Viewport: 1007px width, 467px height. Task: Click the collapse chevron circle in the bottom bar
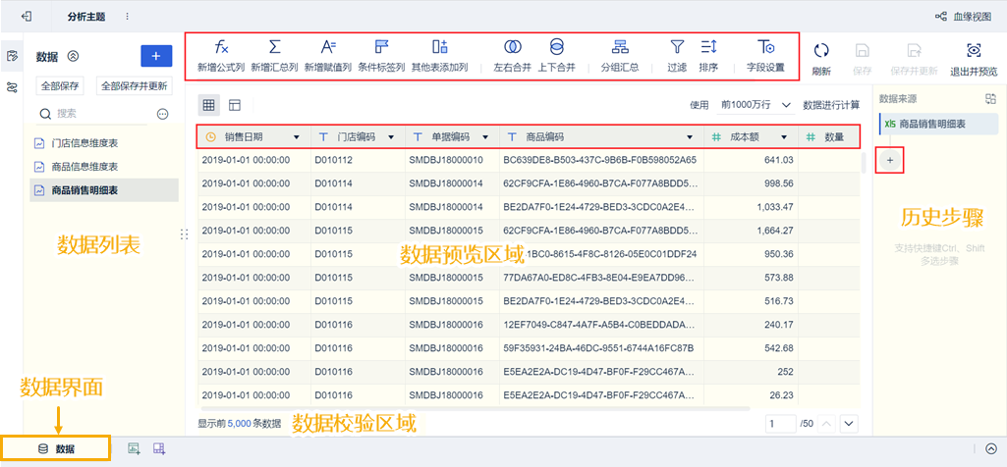point(991,449)
